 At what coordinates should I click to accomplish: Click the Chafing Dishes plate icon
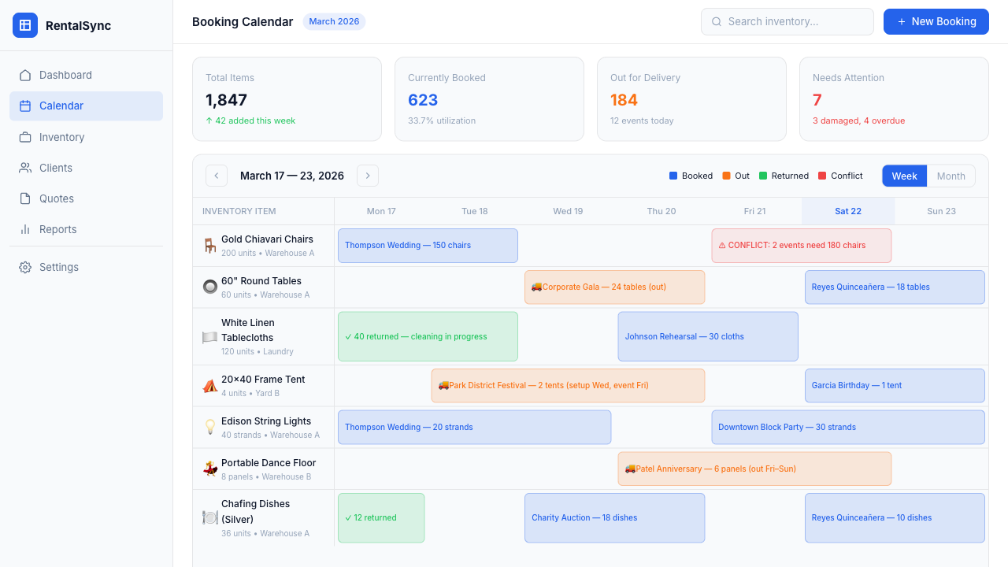click(209, 518)
